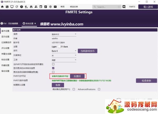Open 基本设置 in the left sidebar
The height and width of the screenshot is (114, 158).
pos(5,31)
